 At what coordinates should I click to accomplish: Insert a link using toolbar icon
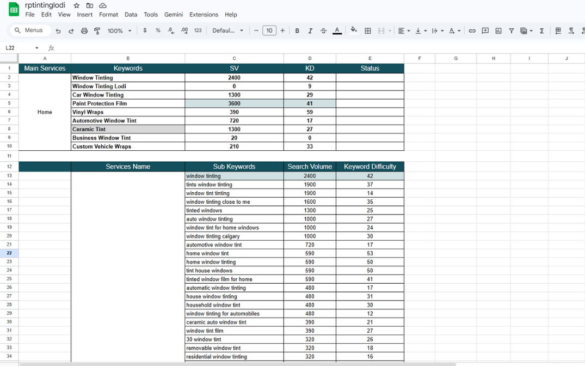(x=472, y=31)
